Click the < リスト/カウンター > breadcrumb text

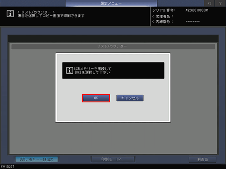[36, 12]
